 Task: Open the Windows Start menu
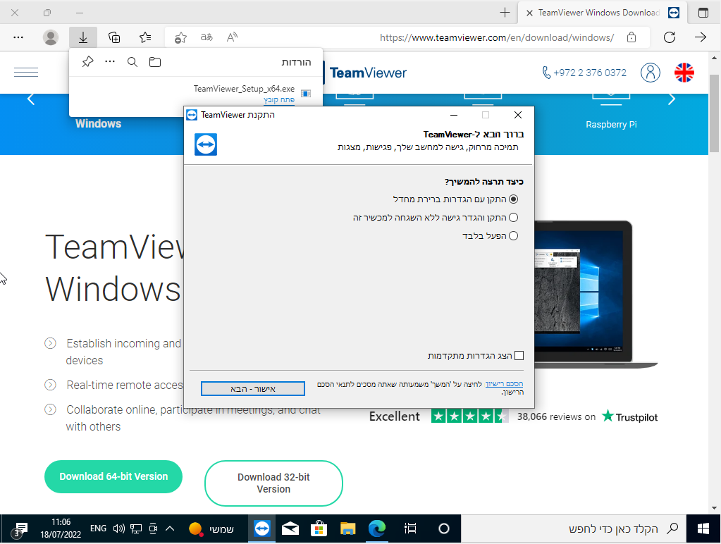[703, 528]
